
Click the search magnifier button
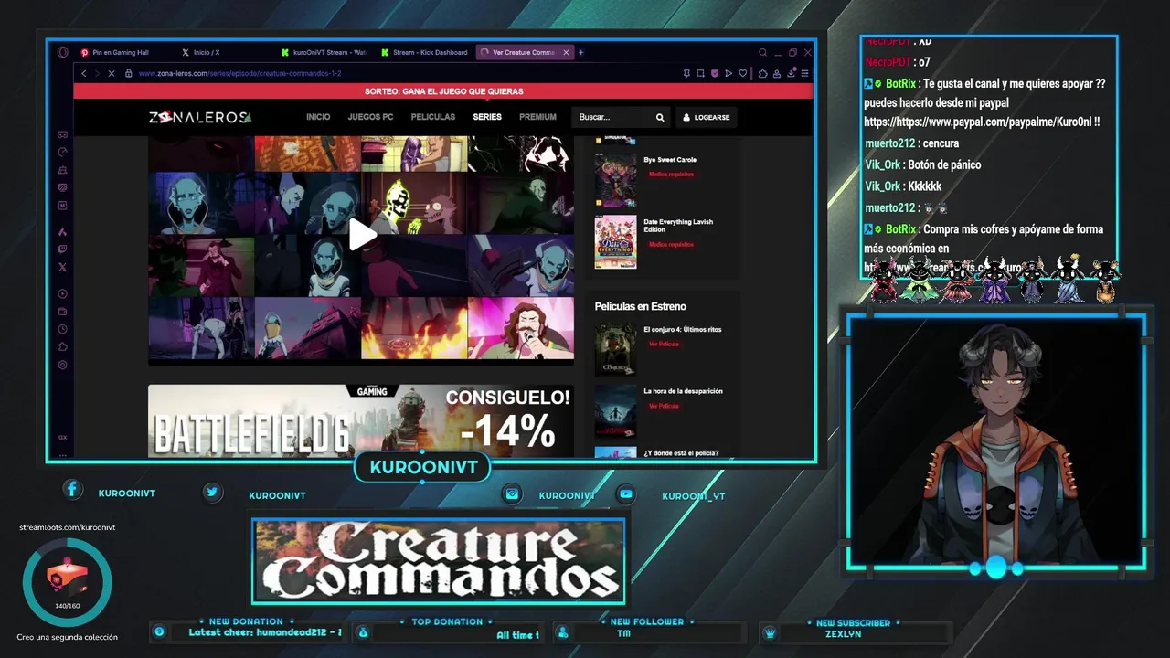(x=660, y=117)
